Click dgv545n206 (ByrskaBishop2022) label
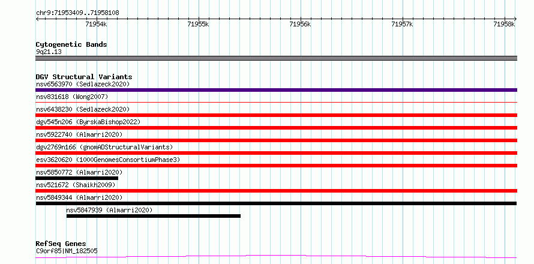This screenshot has width=534, height=264. (88, 122)
